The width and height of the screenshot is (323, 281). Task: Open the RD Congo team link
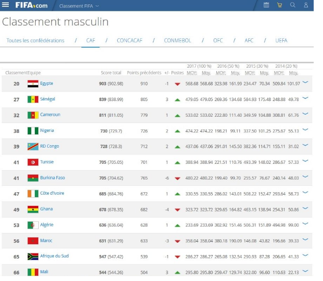(x=50, y=146)
